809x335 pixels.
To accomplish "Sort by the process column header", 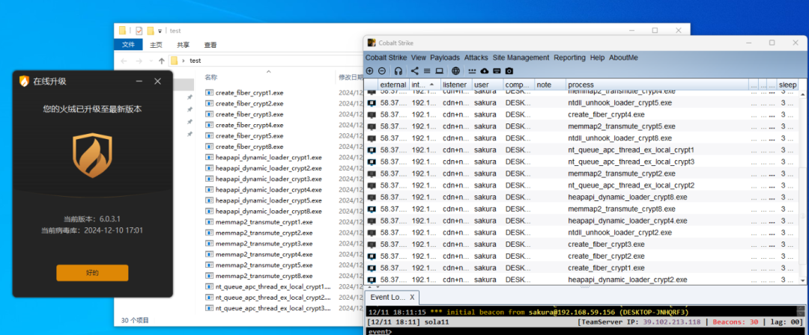I will (x=658, y=84).
